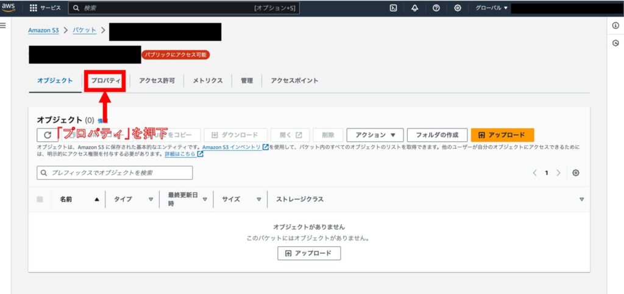The image size is (624, 294).
Task: Switch to the 管理 tab
Action: (x=247, y=80)
